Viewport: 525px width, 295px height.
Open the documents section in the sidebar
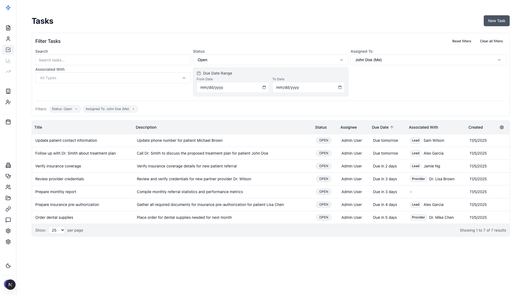point(8,28)
